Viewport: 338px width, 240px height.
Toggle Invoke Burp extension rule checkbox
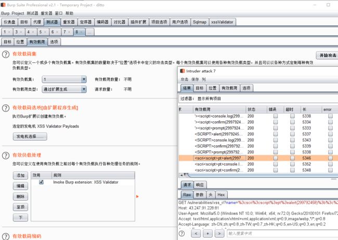coord(41,182)
